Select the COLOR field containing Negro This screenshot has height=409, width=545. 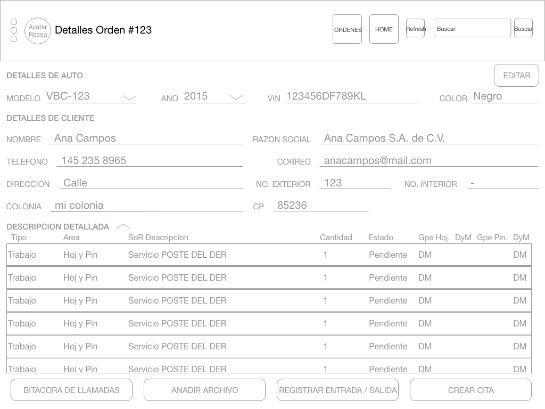pyautogui.click(x=505, y=97)
